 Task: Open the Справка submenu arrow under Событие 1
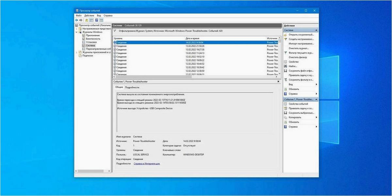click(x=316, y=127)
